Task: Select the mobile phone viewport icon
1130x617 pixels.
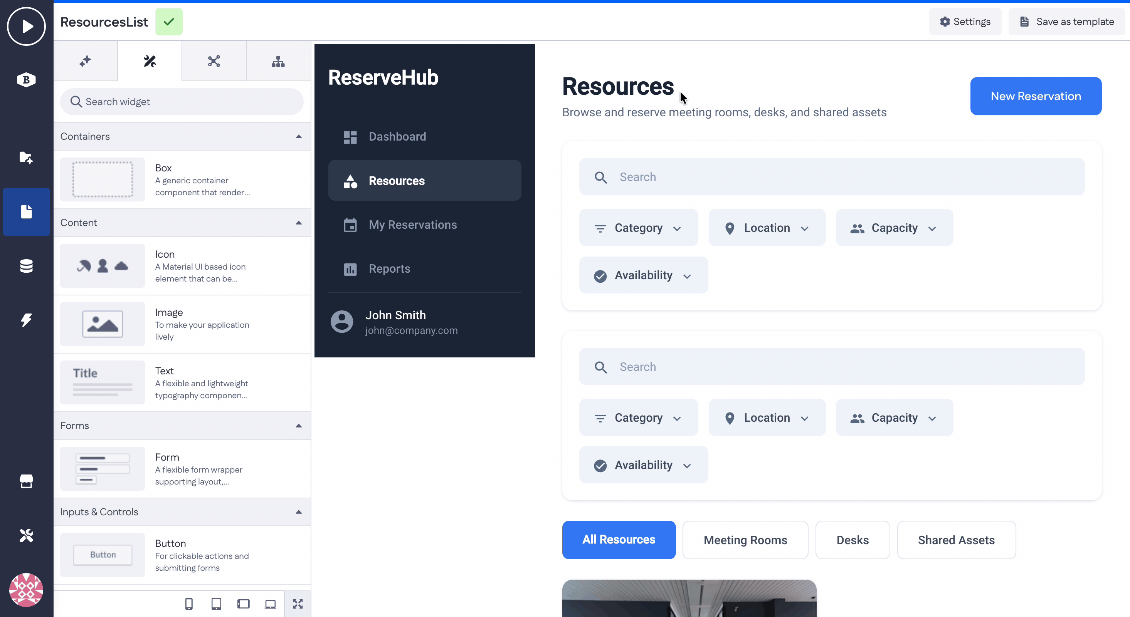Action: [x=188, y=604]
